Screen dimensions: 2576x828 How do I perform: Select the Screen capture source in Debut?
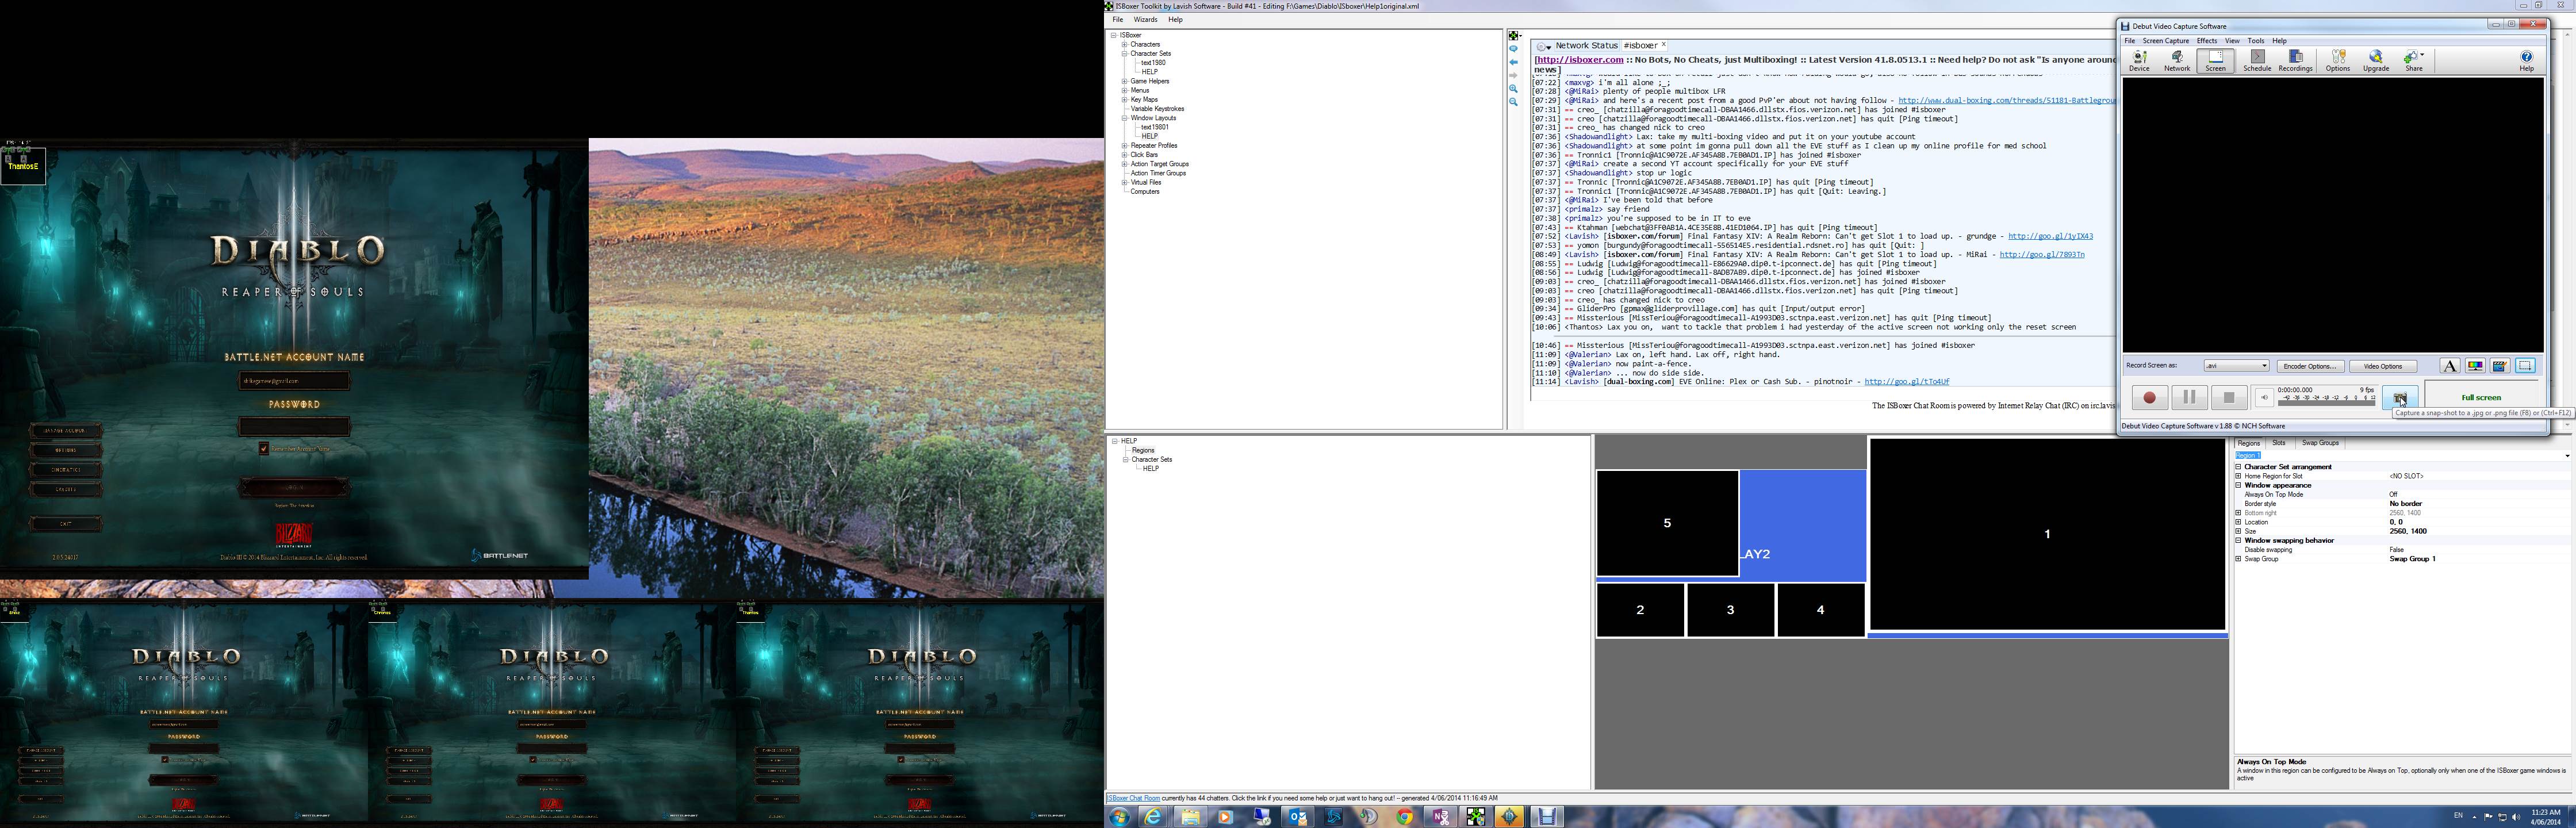click(x=2216, y=61)
